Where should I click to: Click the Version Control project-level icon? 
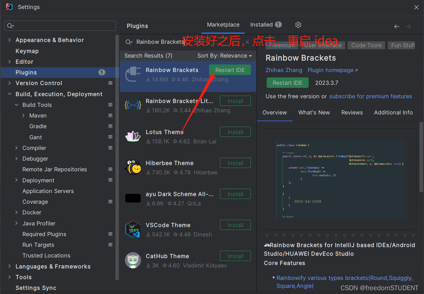110,83
